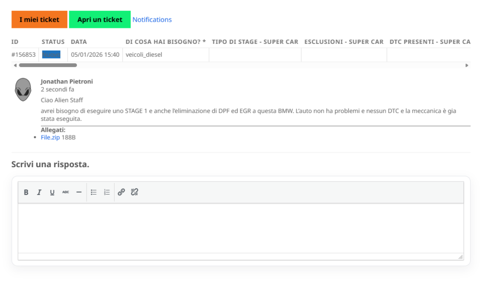The width and height of the screenshot is (483, 281).
Task: Open the "I miei ticket" tab
Action: coord(39,19)
